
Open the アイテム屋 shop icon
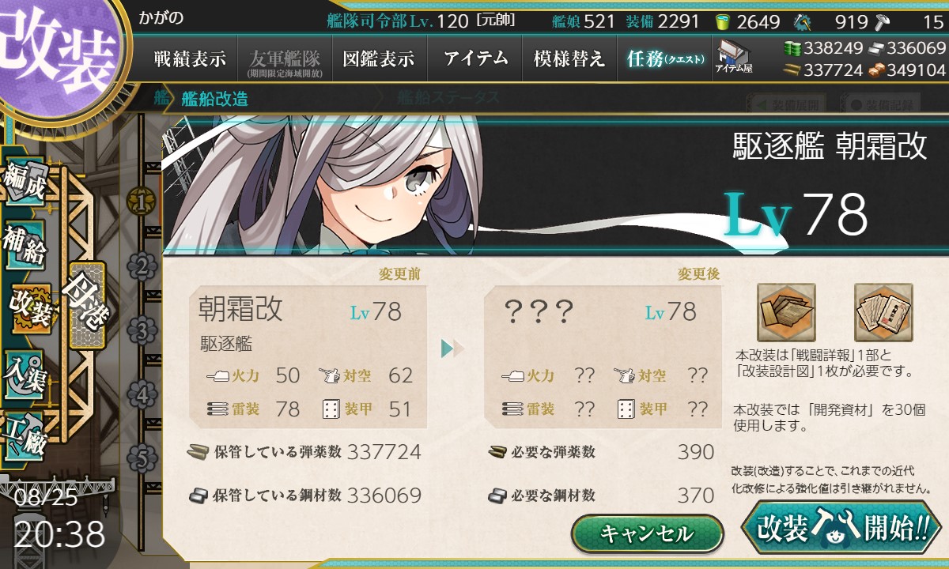[734, 58]
